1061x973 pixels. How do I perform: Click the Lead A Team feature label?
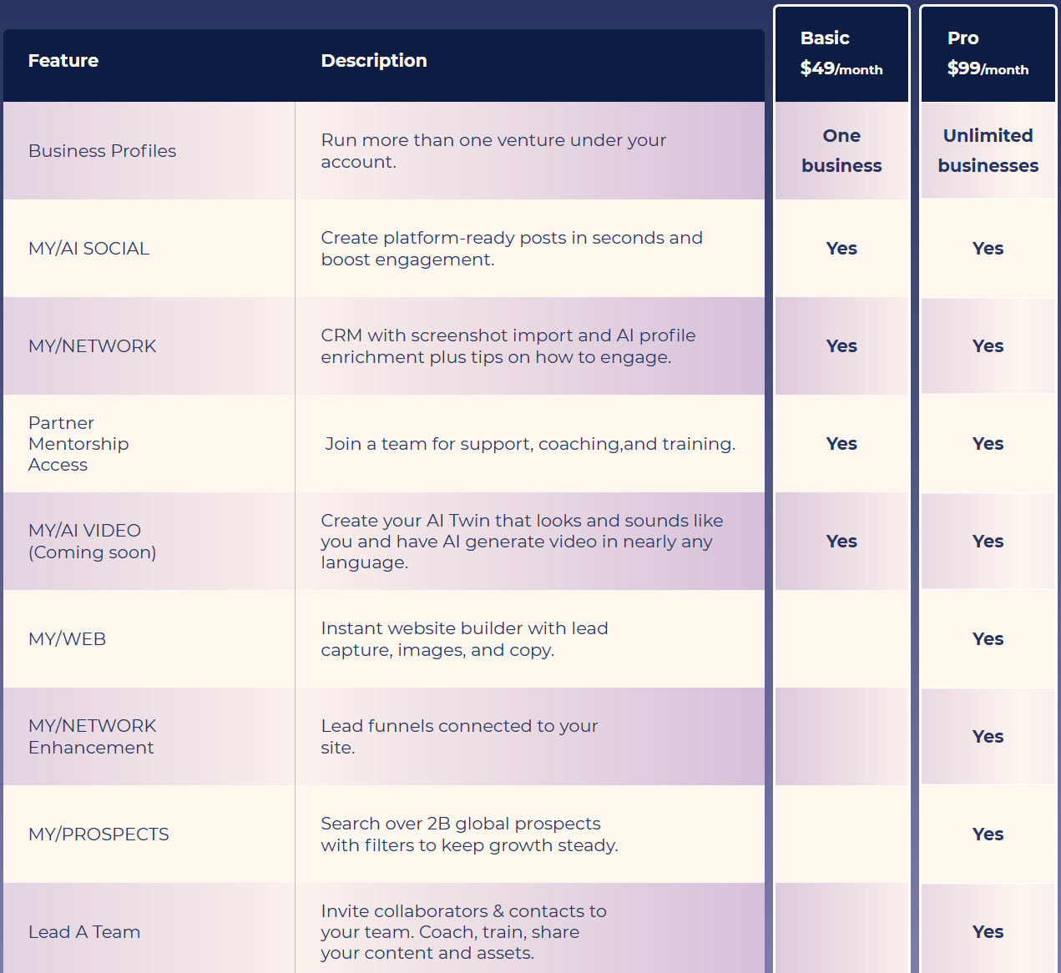tap(84, 932)
